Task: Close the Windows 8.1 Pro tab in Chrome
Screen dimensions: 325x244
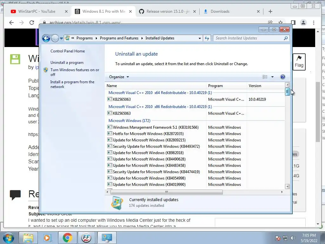Action: [x=130, y=11]
